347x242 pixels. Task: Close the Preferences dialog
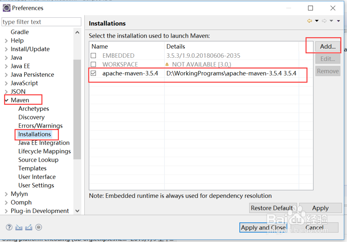pyautogui.click(x=333, y=8)
